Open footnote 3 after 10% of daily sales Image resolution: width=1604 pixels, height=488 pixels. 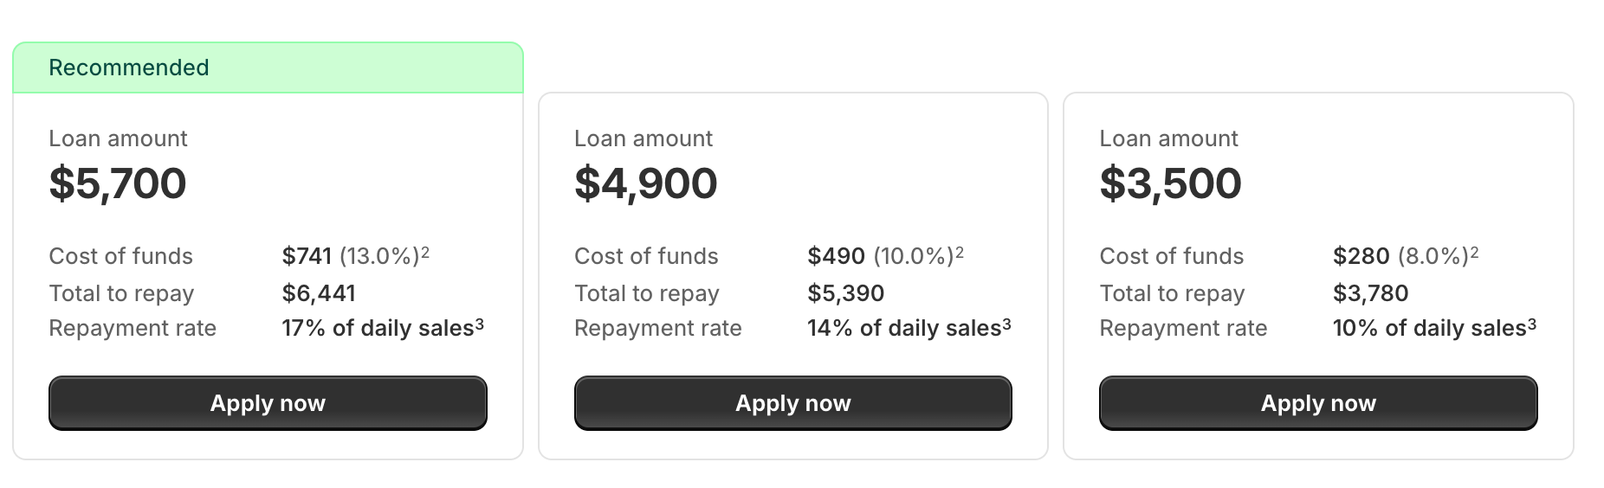1531,324
